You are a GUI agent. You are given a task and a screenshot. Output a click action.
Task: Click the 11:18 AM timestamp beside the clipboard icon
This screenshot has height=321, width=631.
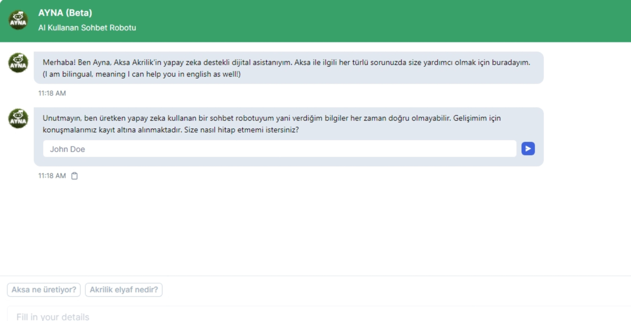(x=52, y=176)
